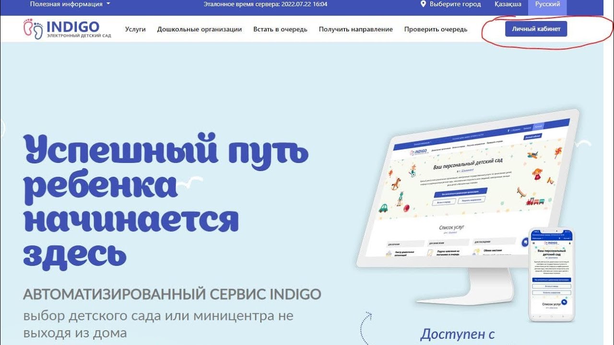614x345 pixels.
Task: Click АВТОМАТИЗИРОВАННЫЙ СЕРВИС INDIGO text
Action: (172, 294)
